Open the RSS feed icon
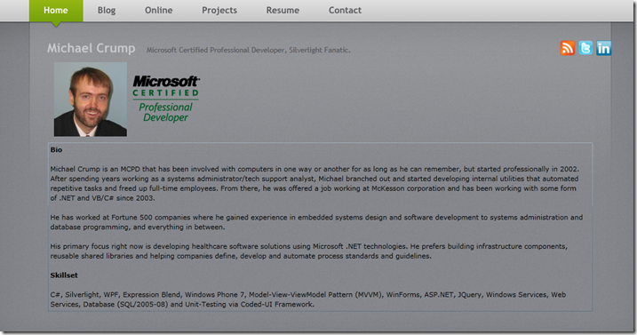This screenshot has height=335, width=637. coord(568,48)
